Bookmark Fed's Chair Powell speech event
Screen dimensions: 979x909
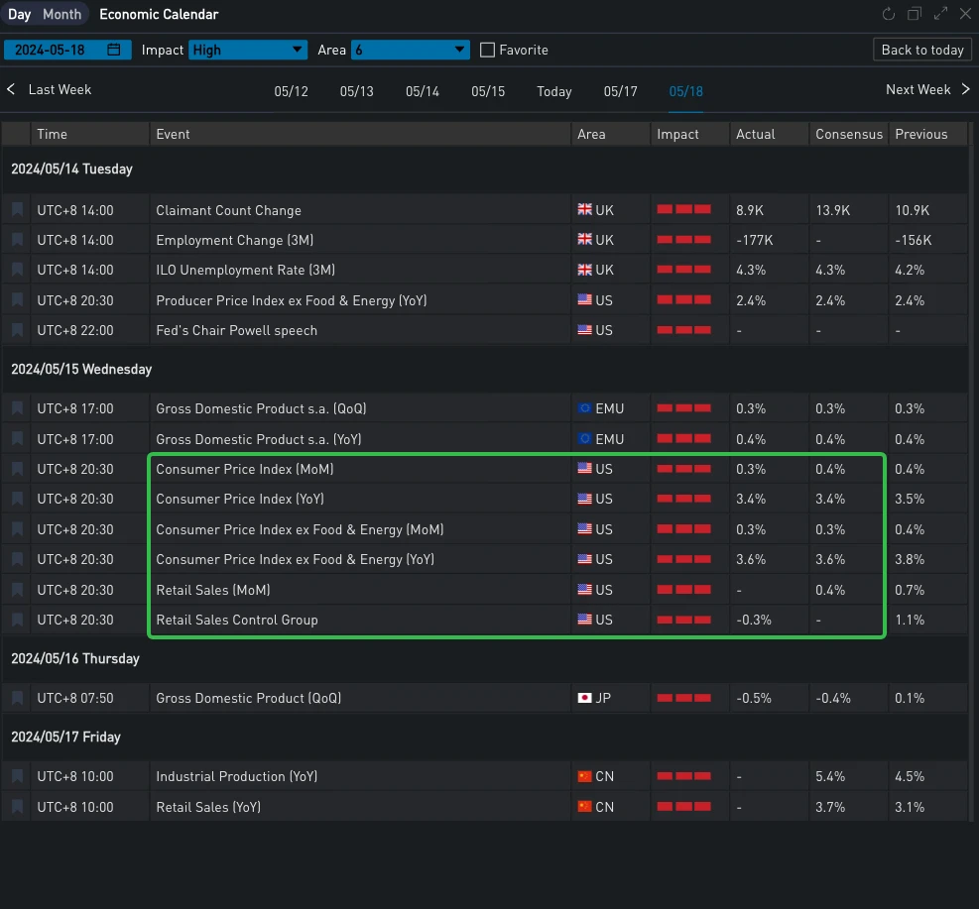(x=17, y=330)
